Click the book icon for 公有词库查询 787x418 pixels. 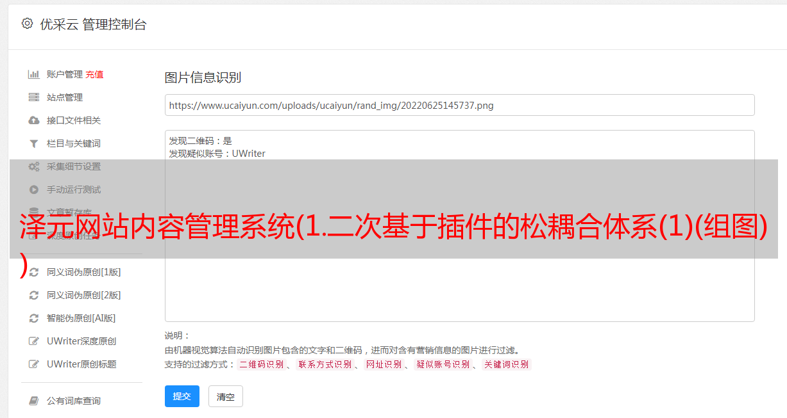coord(34,401)
